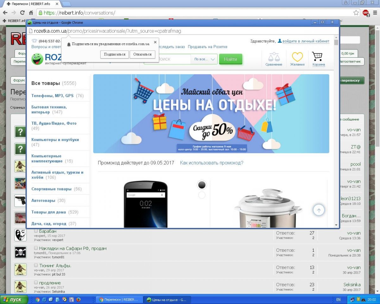Viewport: 380px width, 304px height.
Task: Expand the По все… search category dropdown
Action: pos(204,59)
